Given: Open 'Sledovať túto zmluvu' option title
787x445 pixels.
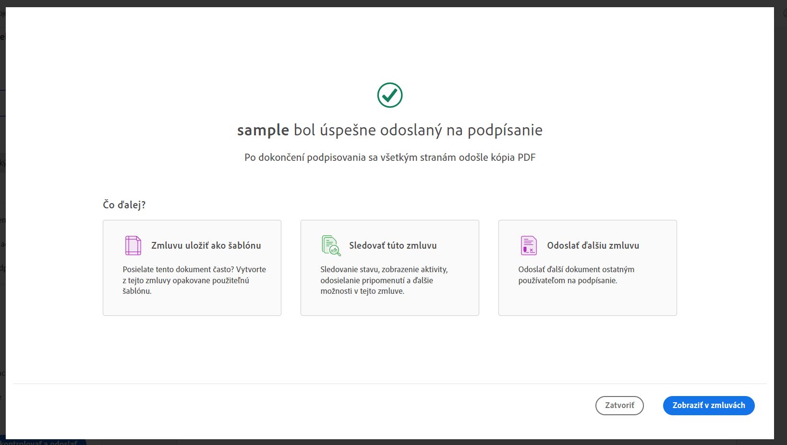Looking at the screenshot, I should 393,245.
